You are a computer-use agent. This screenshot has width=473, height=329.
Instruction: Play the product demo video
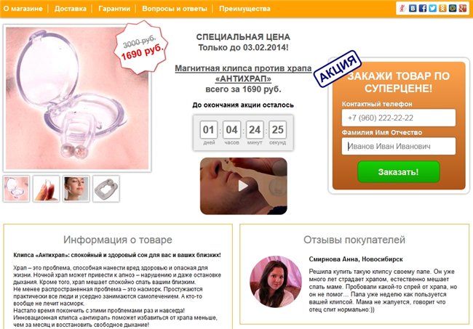click(x=243, y=186)
